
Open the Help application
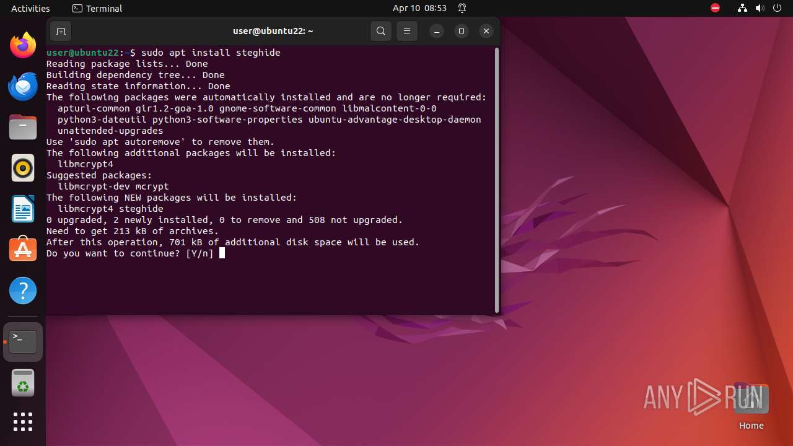[x=23, y=291]
